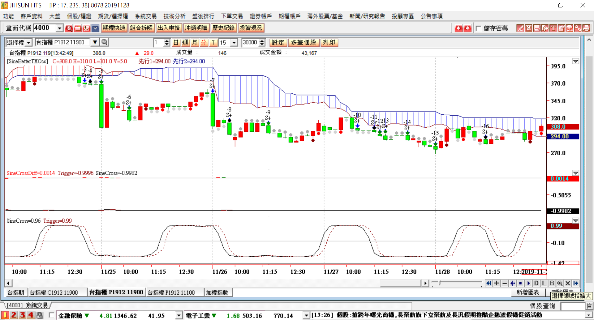Click the pink wrench settings icon
This screenshot has width=594, height=320.
pos(578,28)
